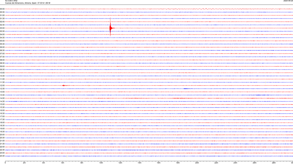This screenshot has width=293, height=164.
Task: Click the 18m tick on the time axis
Action: pos(178,163)
